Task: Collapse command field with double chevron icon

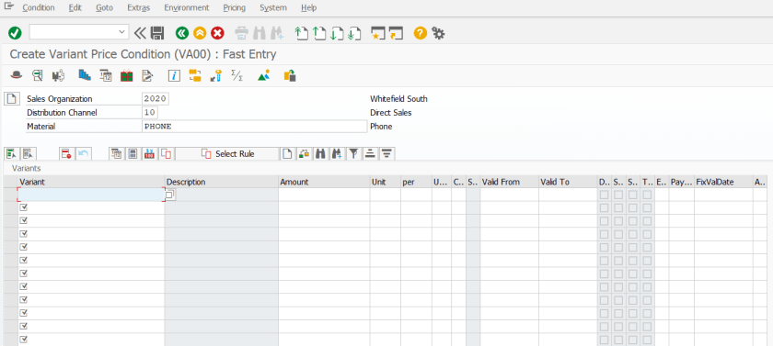Action: [x=141, y=33]
